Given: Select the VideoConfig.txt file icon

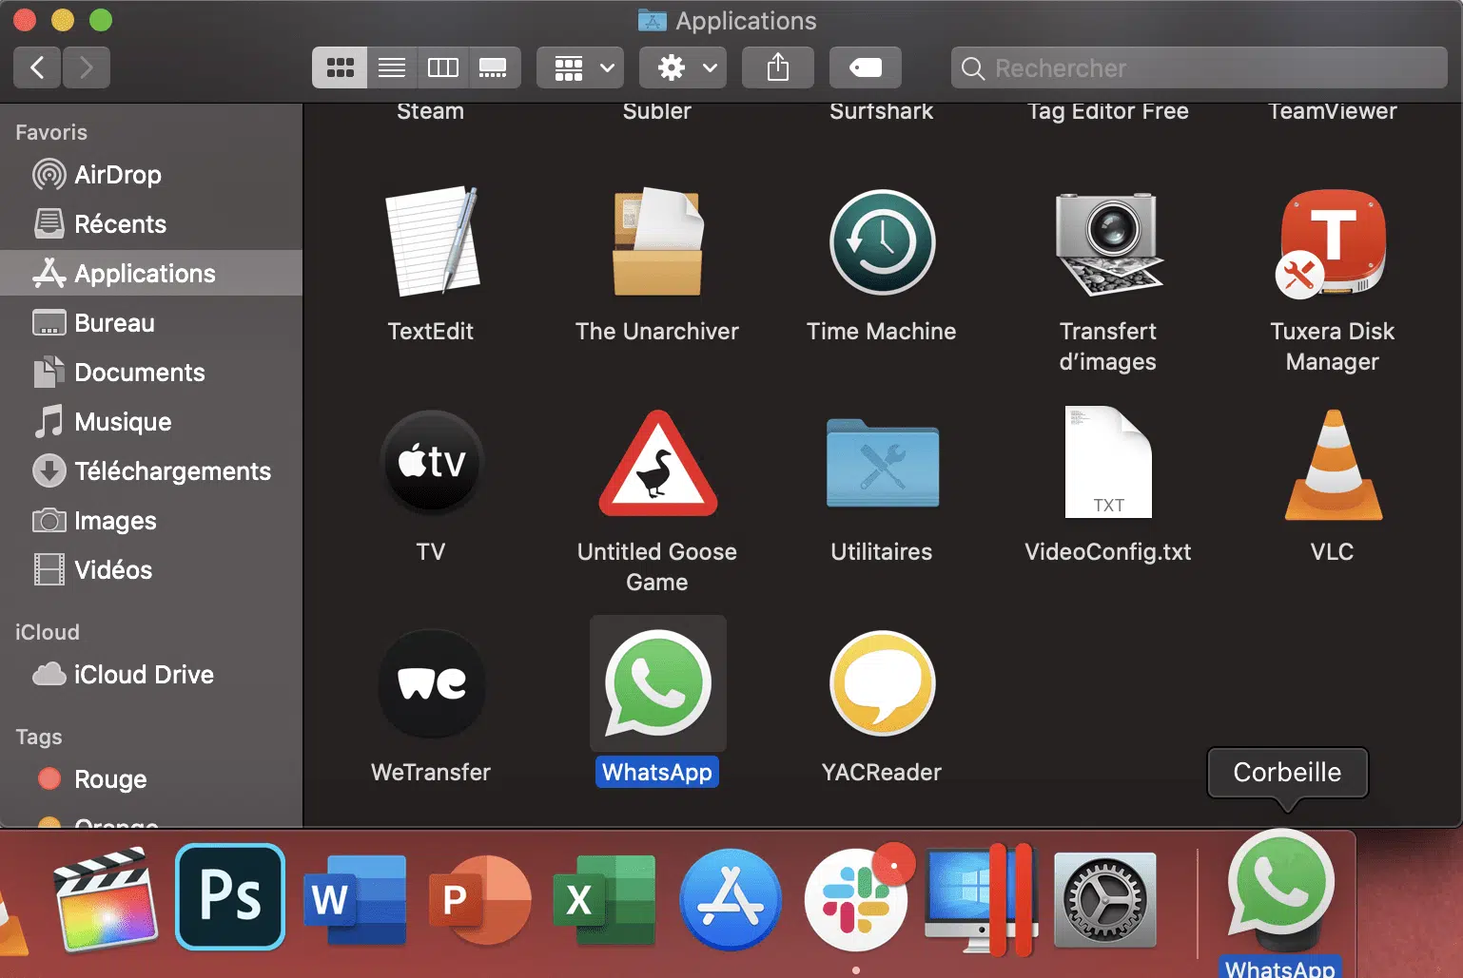Looking at the screenshot, I should (1108, 463).
